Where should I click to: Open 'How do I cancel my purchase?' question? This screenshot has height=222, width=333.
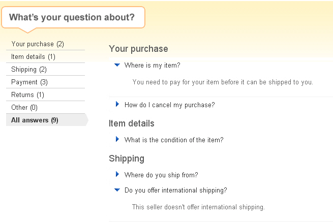169,105
